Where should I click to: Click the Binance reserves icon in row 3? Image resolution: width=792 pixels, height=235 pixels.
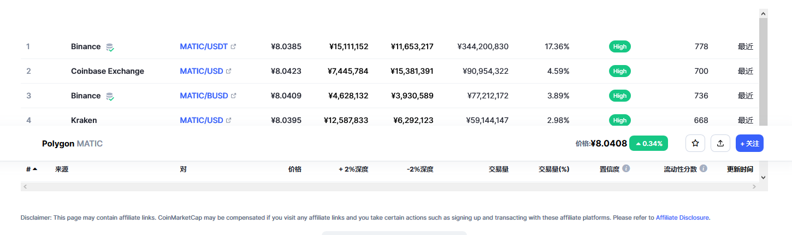110,96
